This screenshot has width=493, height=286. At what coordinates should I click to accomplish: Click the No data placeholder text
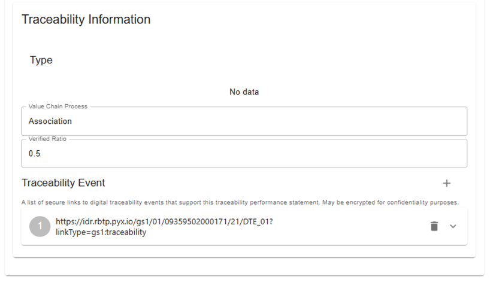click(244, 92)
